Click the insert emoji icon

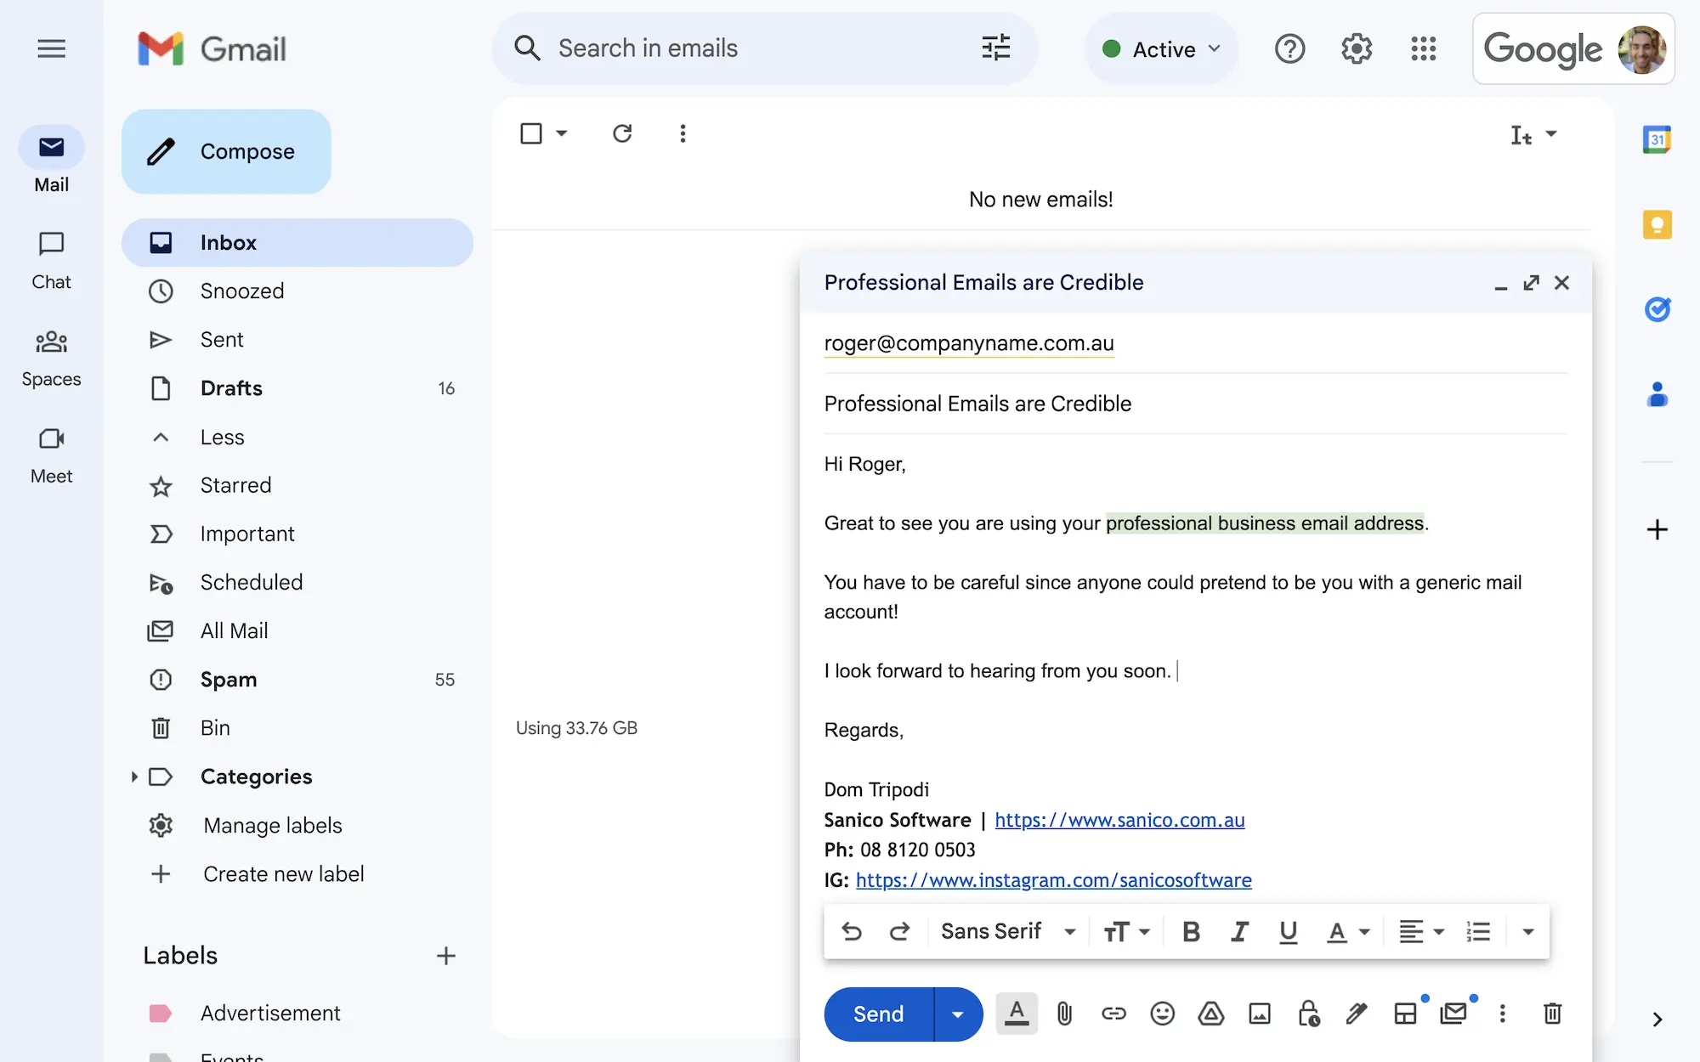[x=1159, y=1013]
